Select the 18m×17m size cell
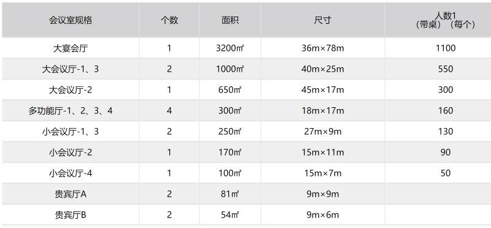491x228 pixels. 323,111
